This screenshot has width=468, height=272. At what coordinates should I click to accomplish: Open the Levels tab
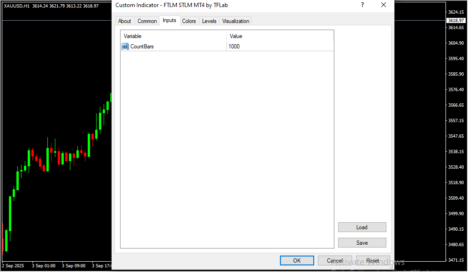(209, 21)
